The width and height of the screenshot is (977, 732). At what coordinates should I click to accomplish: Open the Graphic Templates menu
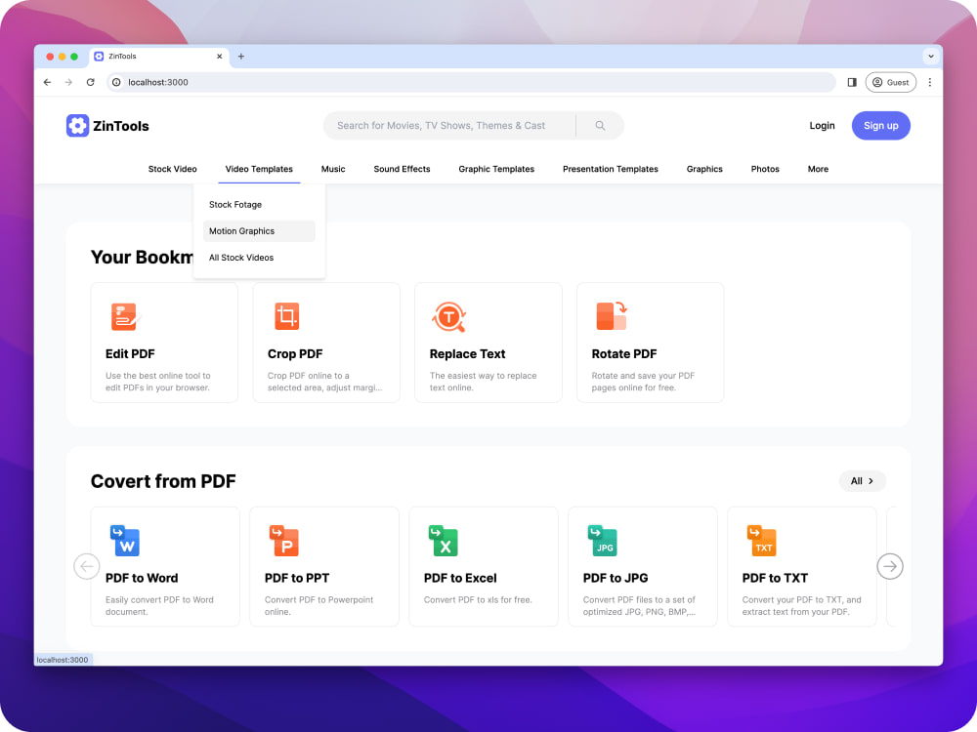pos(496,169)
